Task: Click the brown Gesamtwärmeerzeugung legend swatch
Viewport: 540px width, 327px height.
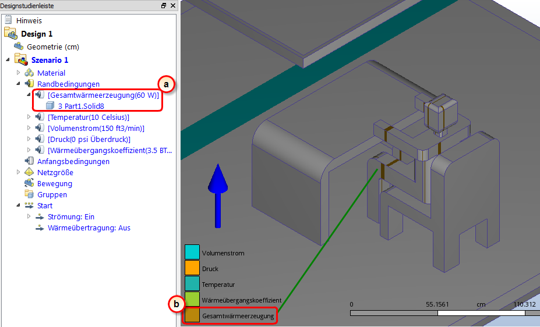Action: coord(192,315)
